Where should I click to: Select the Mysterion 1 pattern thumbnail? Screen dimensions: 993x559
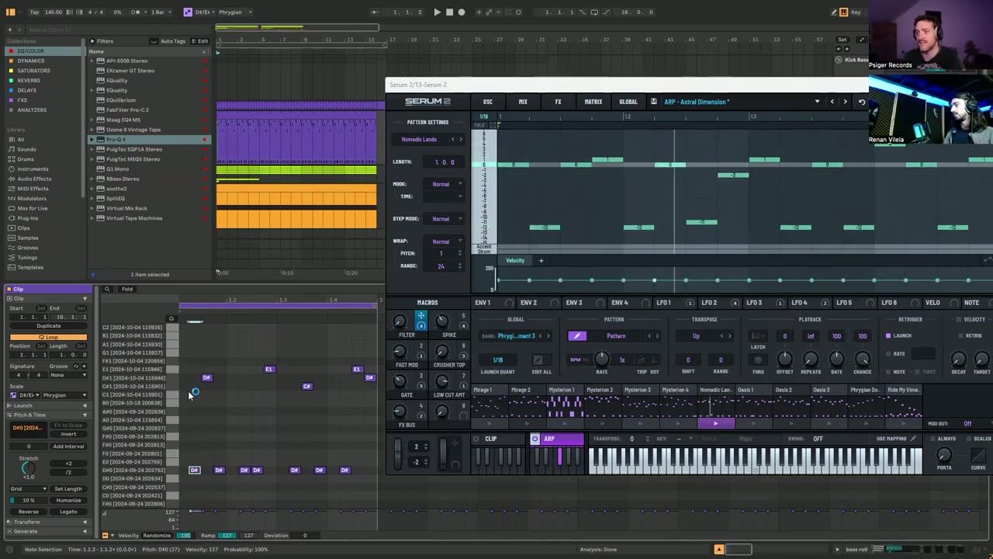565,404
